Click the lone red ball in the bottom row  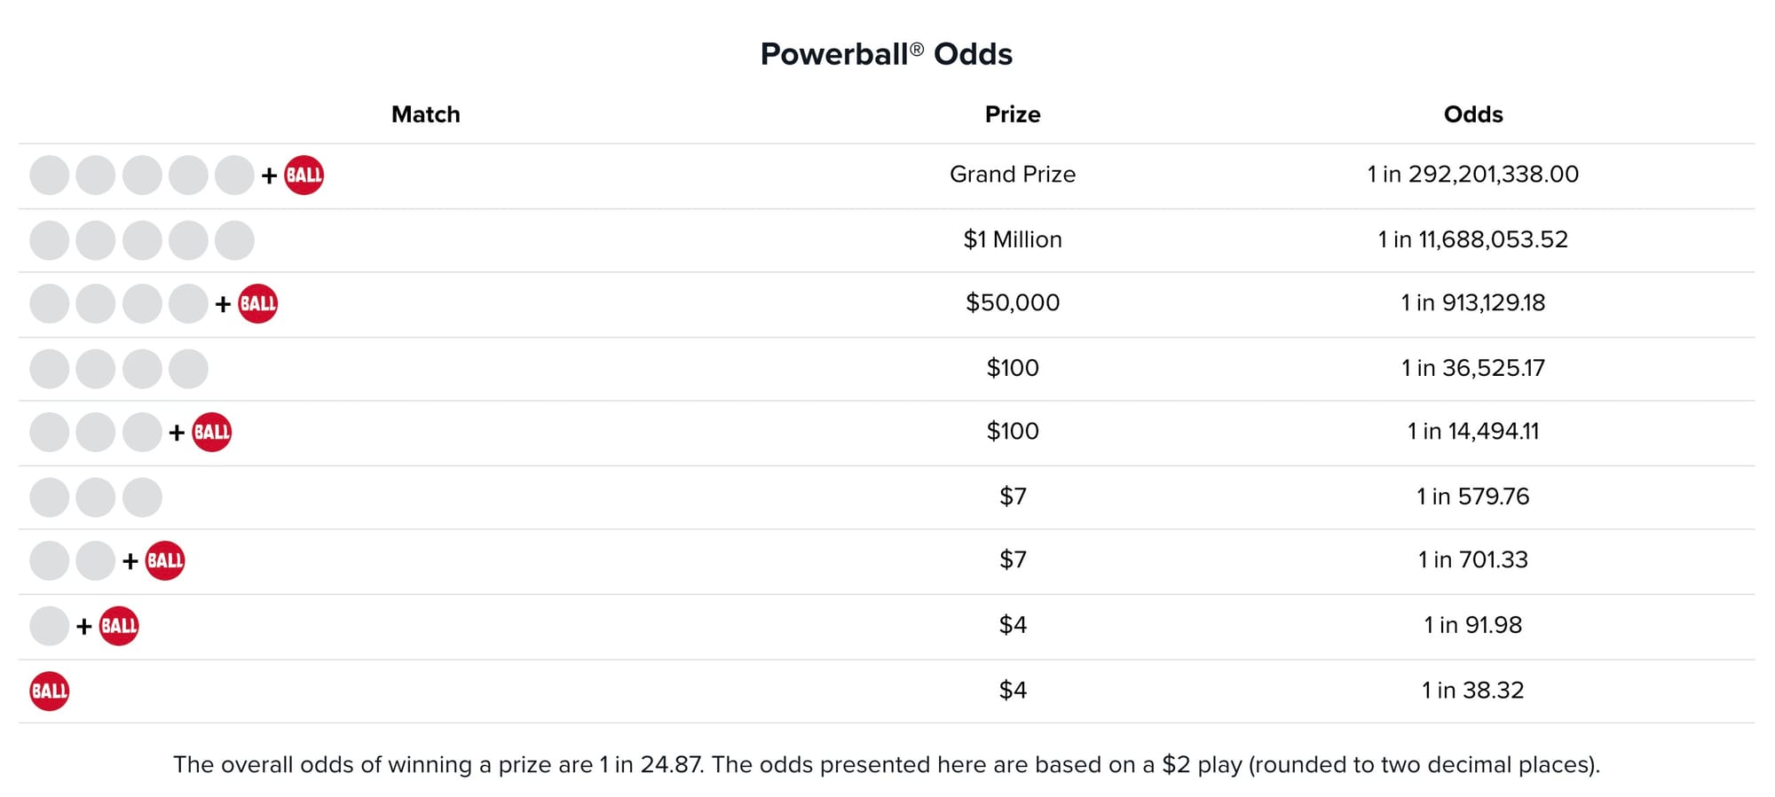coord(50,691)
